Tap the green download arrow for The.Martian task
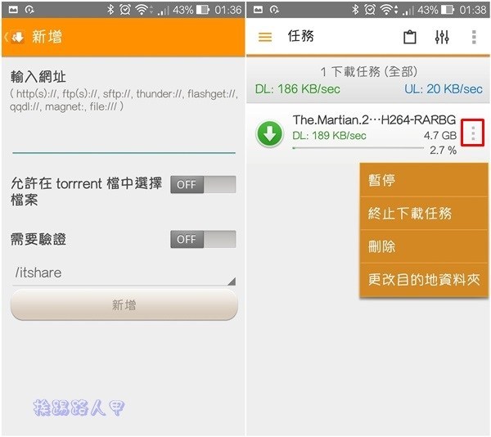This screenshot has width=491, height=437. (269, 133)
